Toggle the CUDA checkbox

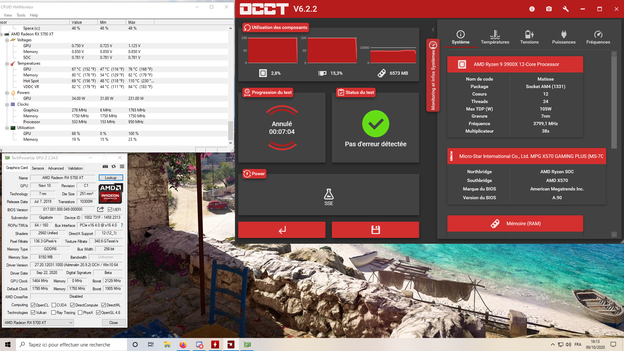[x=54, y=305]
